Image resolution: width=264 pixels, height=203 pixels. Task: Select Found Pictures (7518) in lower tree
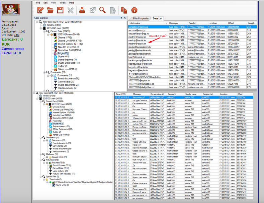coord(62,165)
